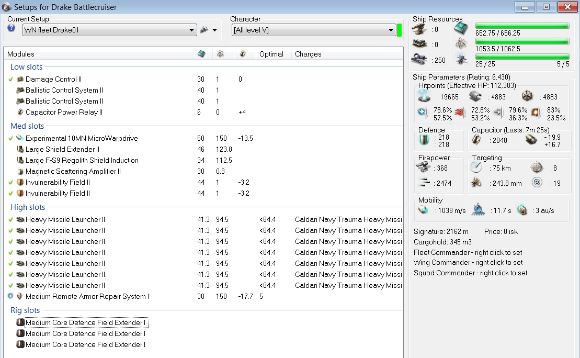Click Wing Commander - right click to set
The height and width of the screenshot is (358, 580).
click(468, 263)
